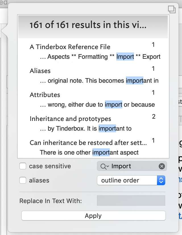The height and width of the screenshot is (235, 182).
Task: Select the 'A Tinderbox Reference File' result
Action: [x=70, y=47]
